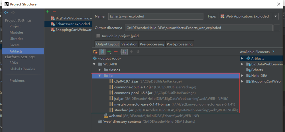Click the Create Archive toolbar icon

tap(102, 52)
